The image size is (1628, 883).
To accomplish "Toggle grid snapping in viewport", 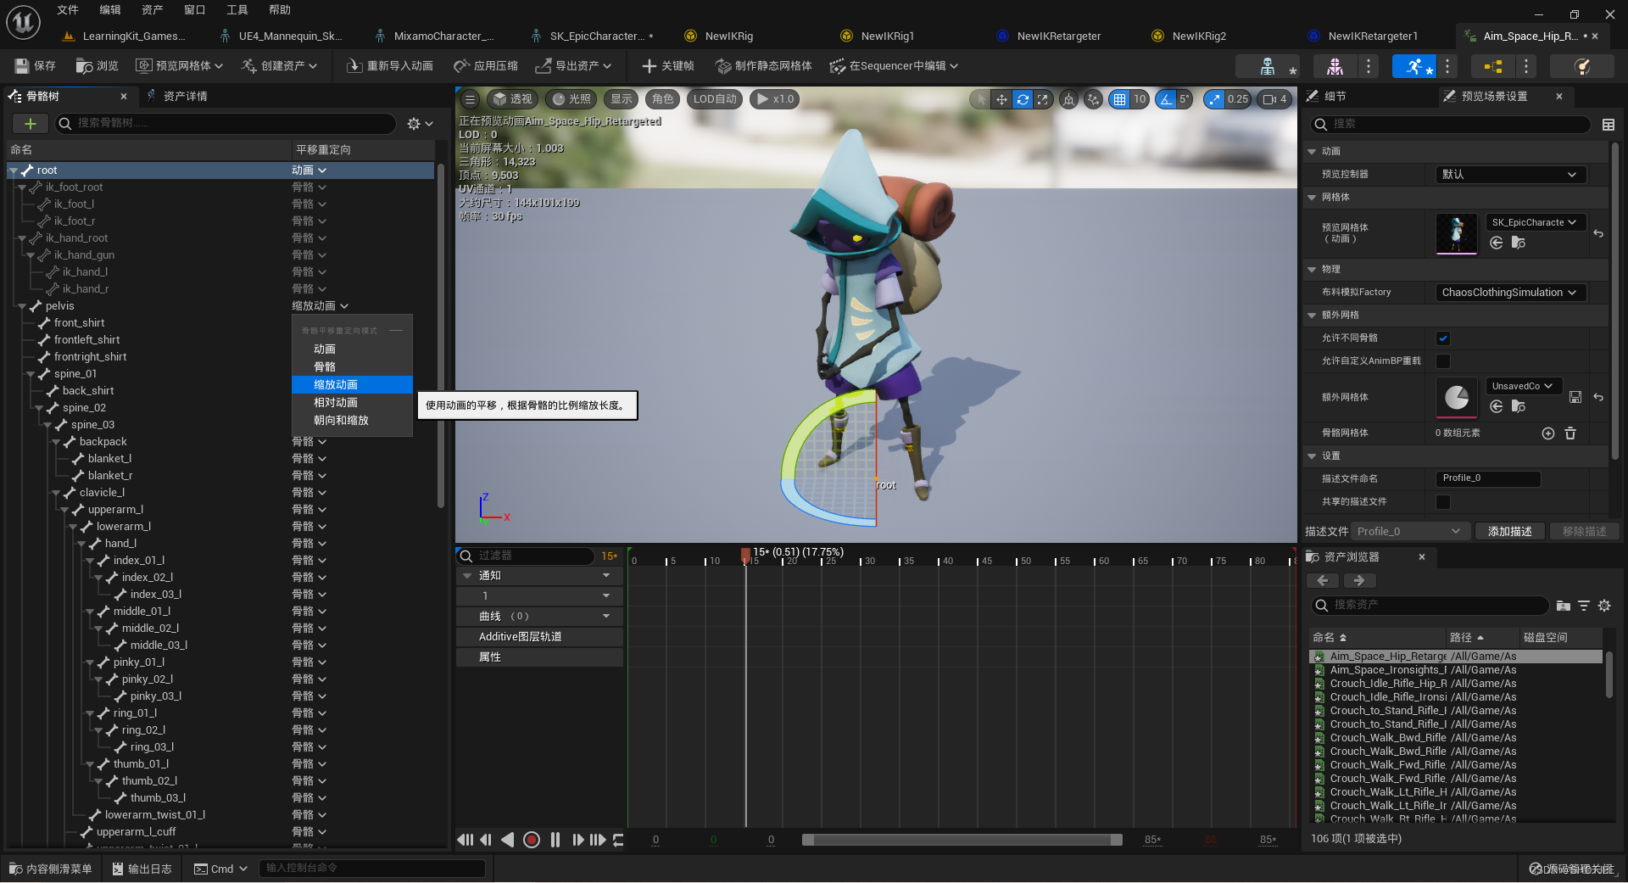I will coord(1120,99).
